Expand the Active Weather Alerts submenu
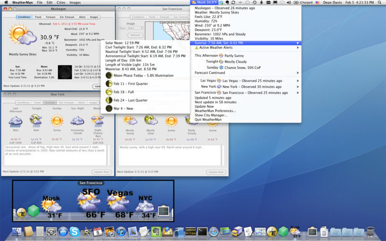Viewport: 386px width, 241px height. pyautogui.click(x=246, y=47)
